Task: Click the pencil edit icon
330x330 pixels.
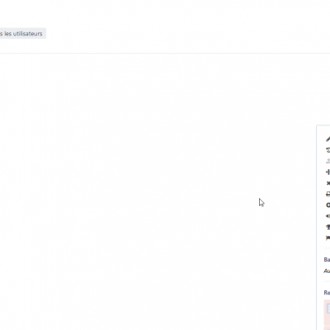Action: tap(328, 139)
